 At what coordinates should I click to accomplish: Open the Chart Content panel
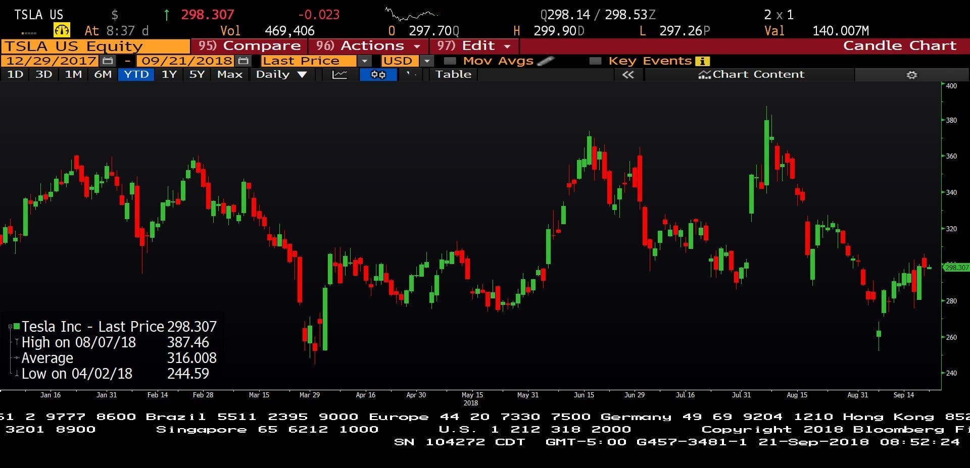pyautogui.click(x=751, y=75)
